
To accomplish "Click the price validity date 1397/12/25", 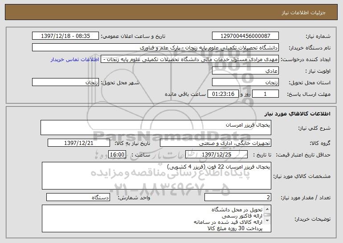I will 216,154.
